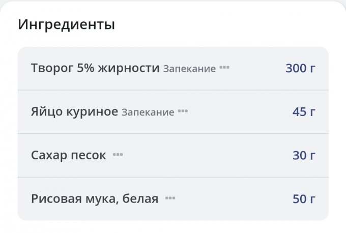The image size is (346, 233).
Task: Open the more menu for Сахар песок
Action: 118,155
